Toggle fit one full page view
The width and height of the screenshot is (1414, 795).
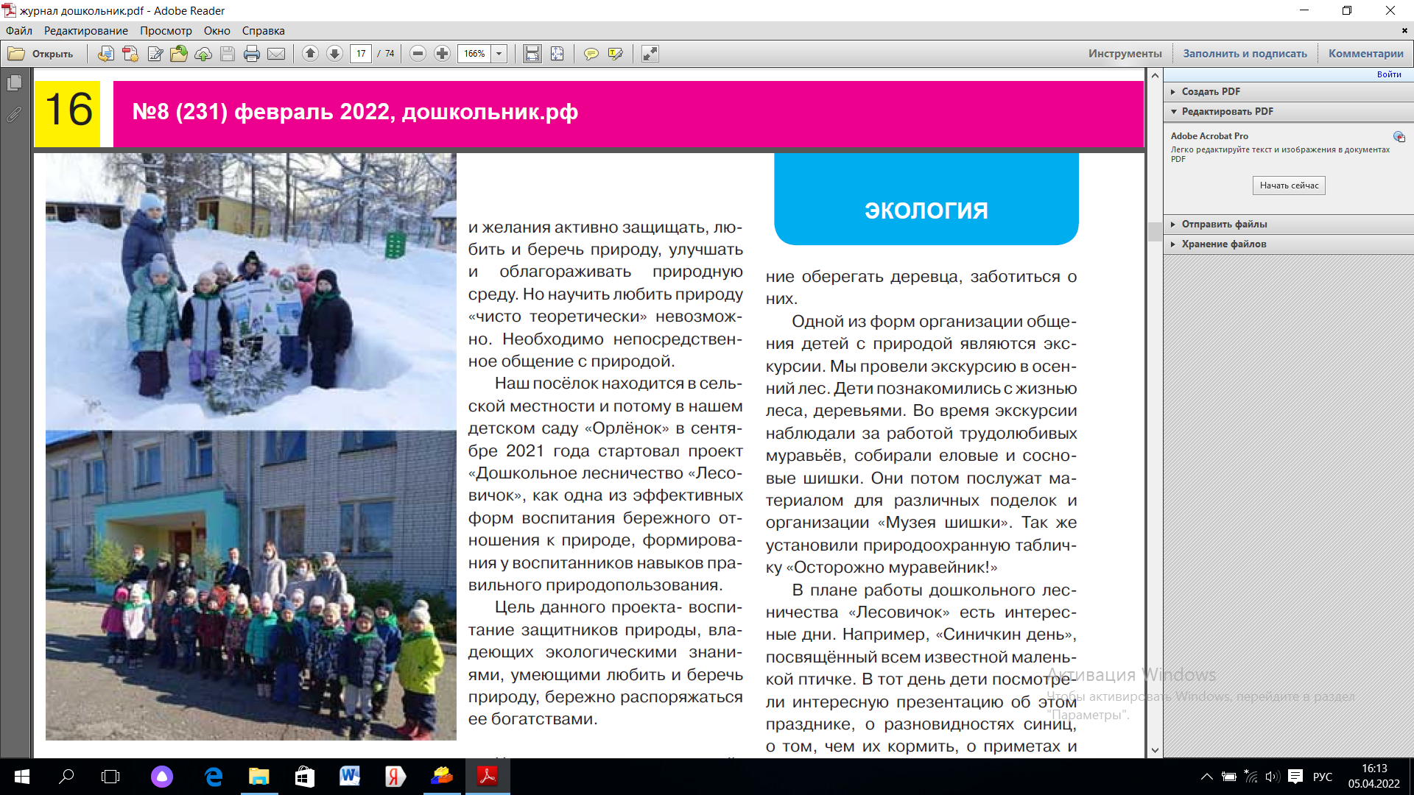coord(557,54)
